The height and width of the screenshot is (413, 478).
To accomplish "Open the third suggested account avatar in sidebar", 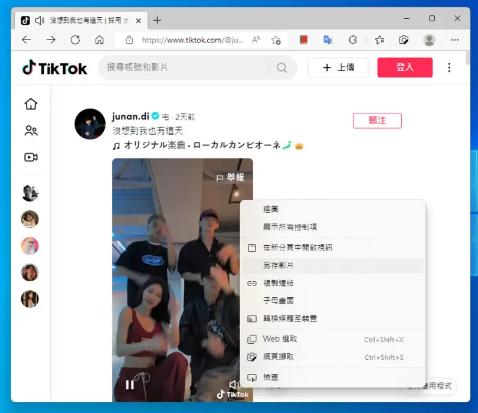I will [x=30, y=246].
